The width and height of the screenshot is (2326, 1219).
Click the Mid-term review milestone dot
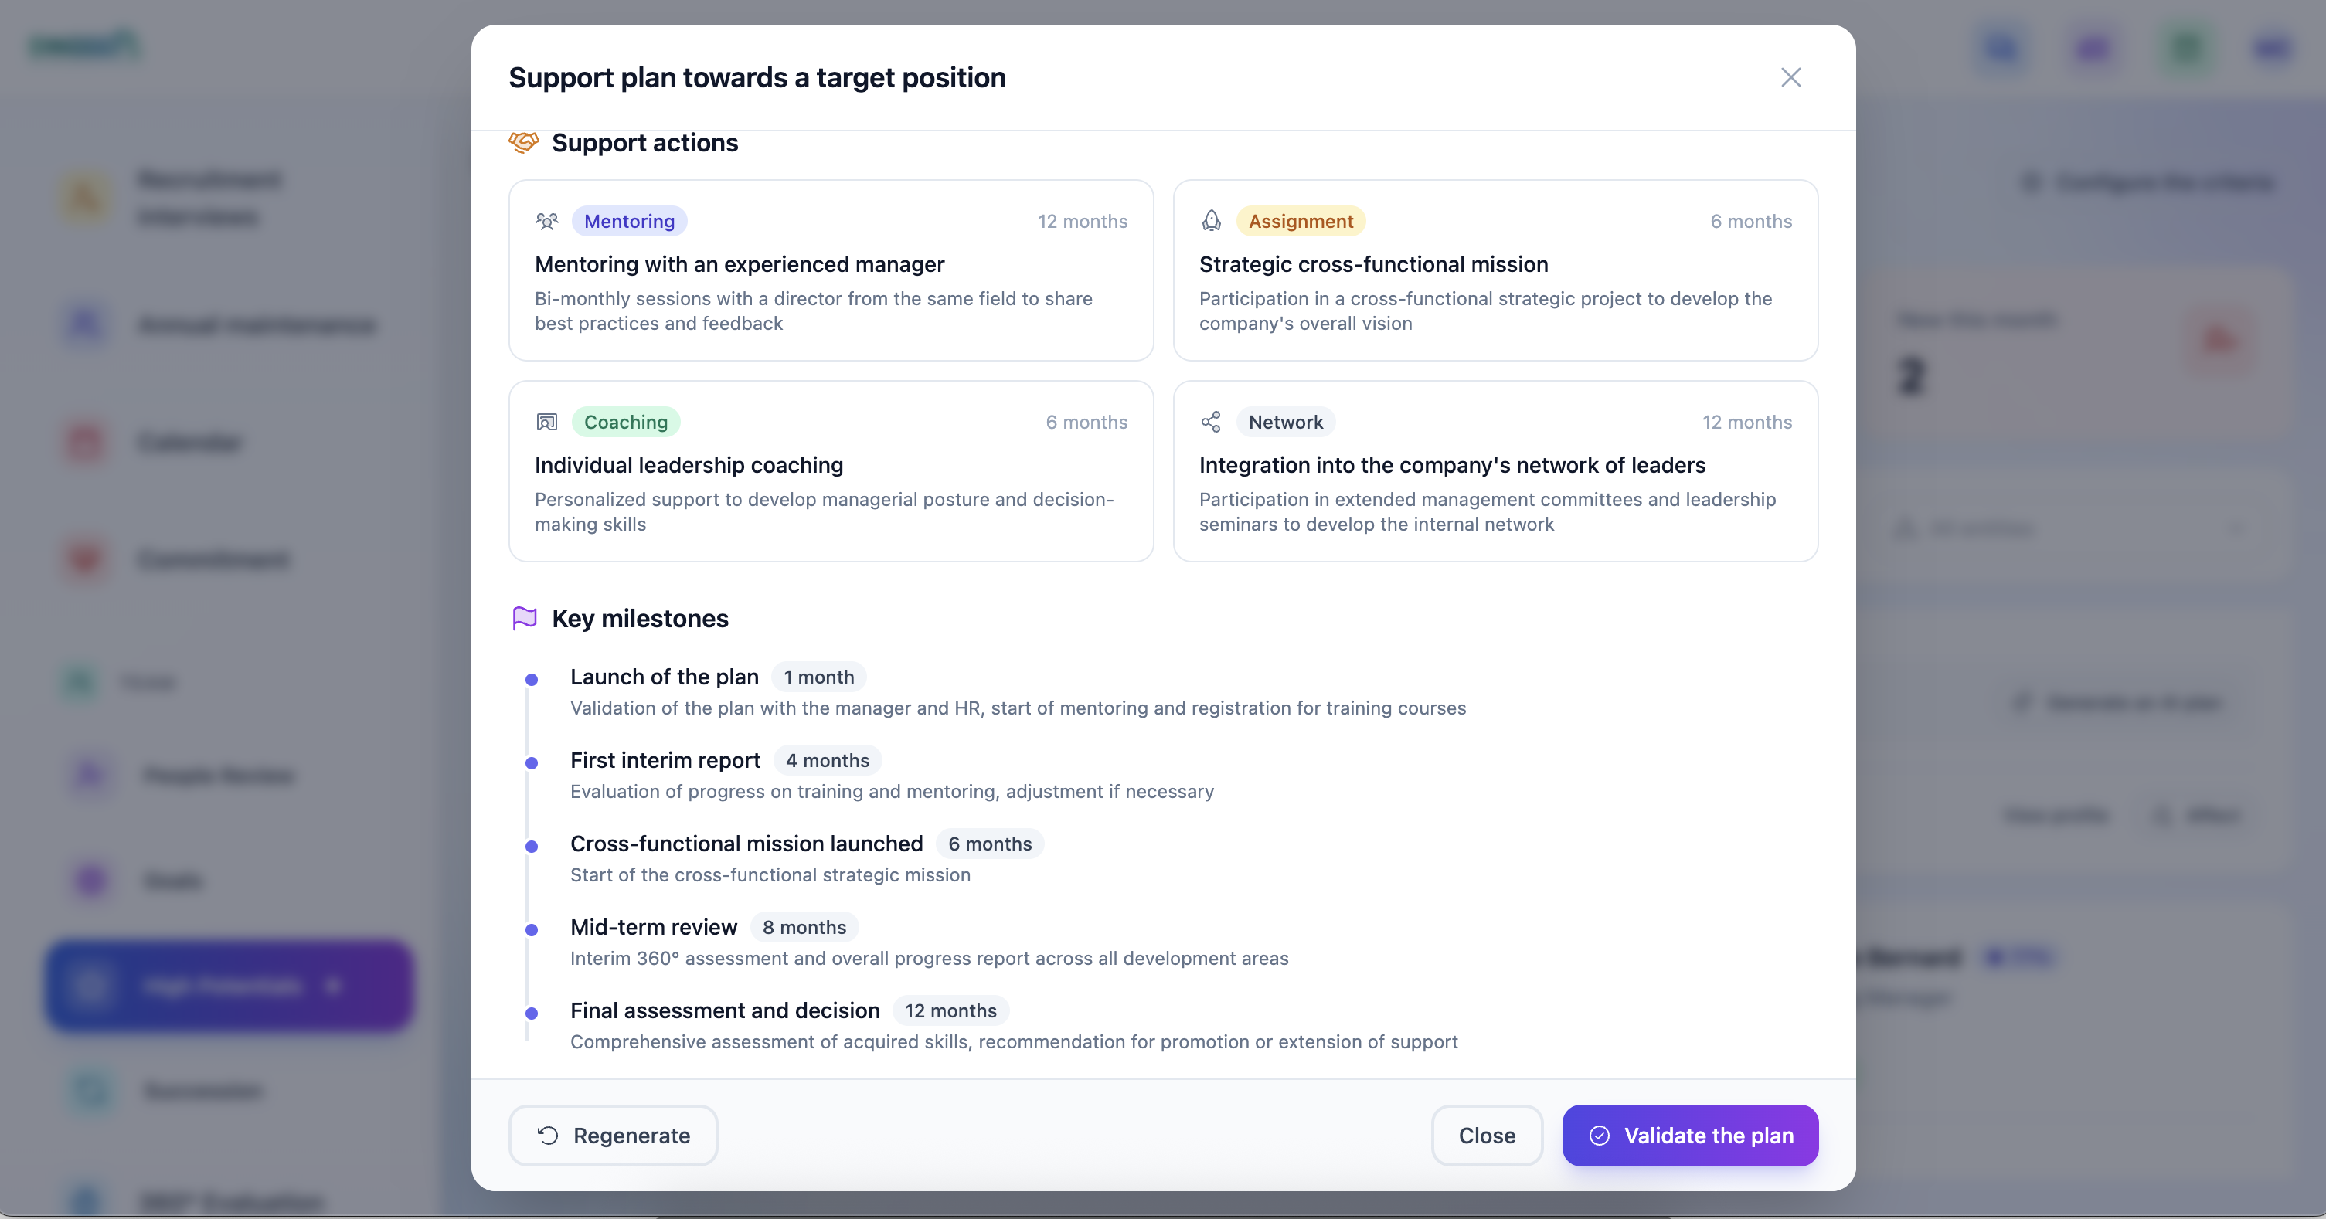tap(532, 930)
